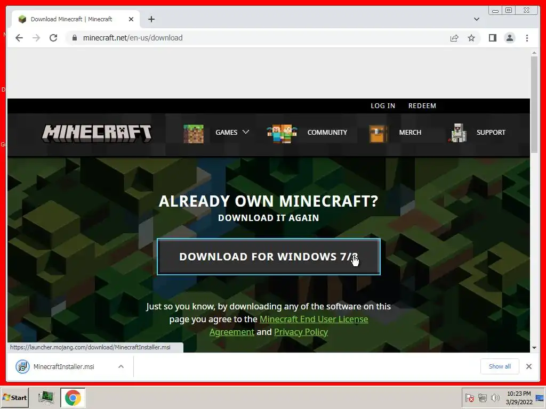Share this page using the share icon
The height and width of the screenshot is (409, 546).
click(x=454, y=38)
